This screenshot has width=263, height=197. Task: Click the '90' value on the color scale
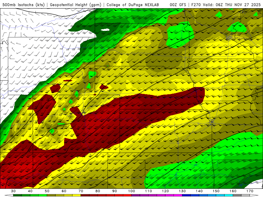(x=114, y=191)
